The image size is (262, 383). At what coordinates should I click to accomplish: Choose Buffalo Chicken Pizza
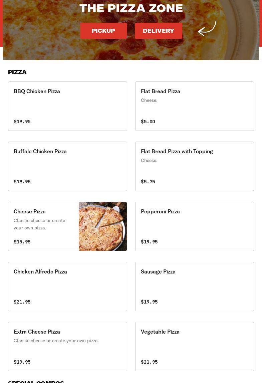67,166
